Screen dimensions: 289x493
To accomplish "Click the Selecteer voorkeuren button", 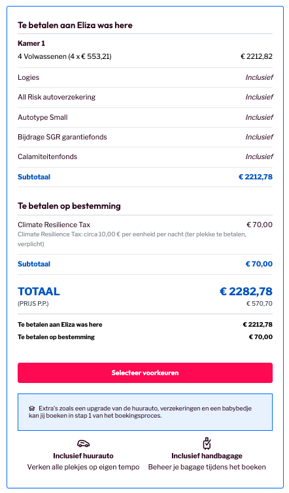I will [144, 373].
